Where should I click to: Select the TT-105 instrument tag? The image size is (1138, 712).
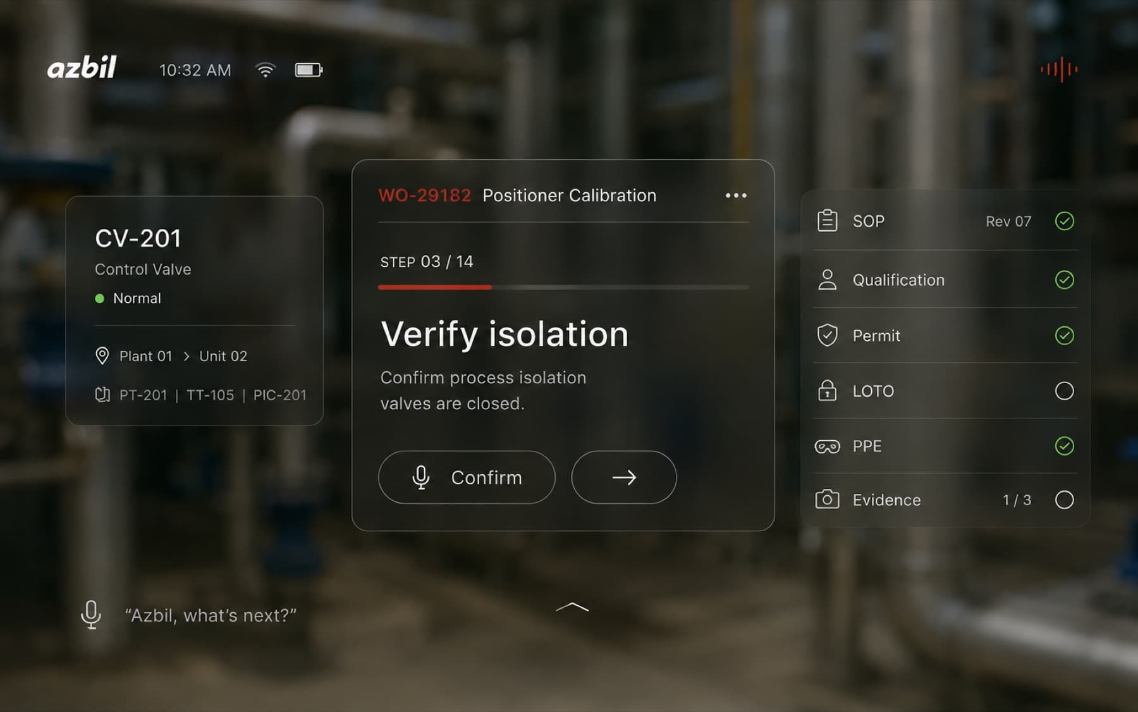click(x=210, y=395)
